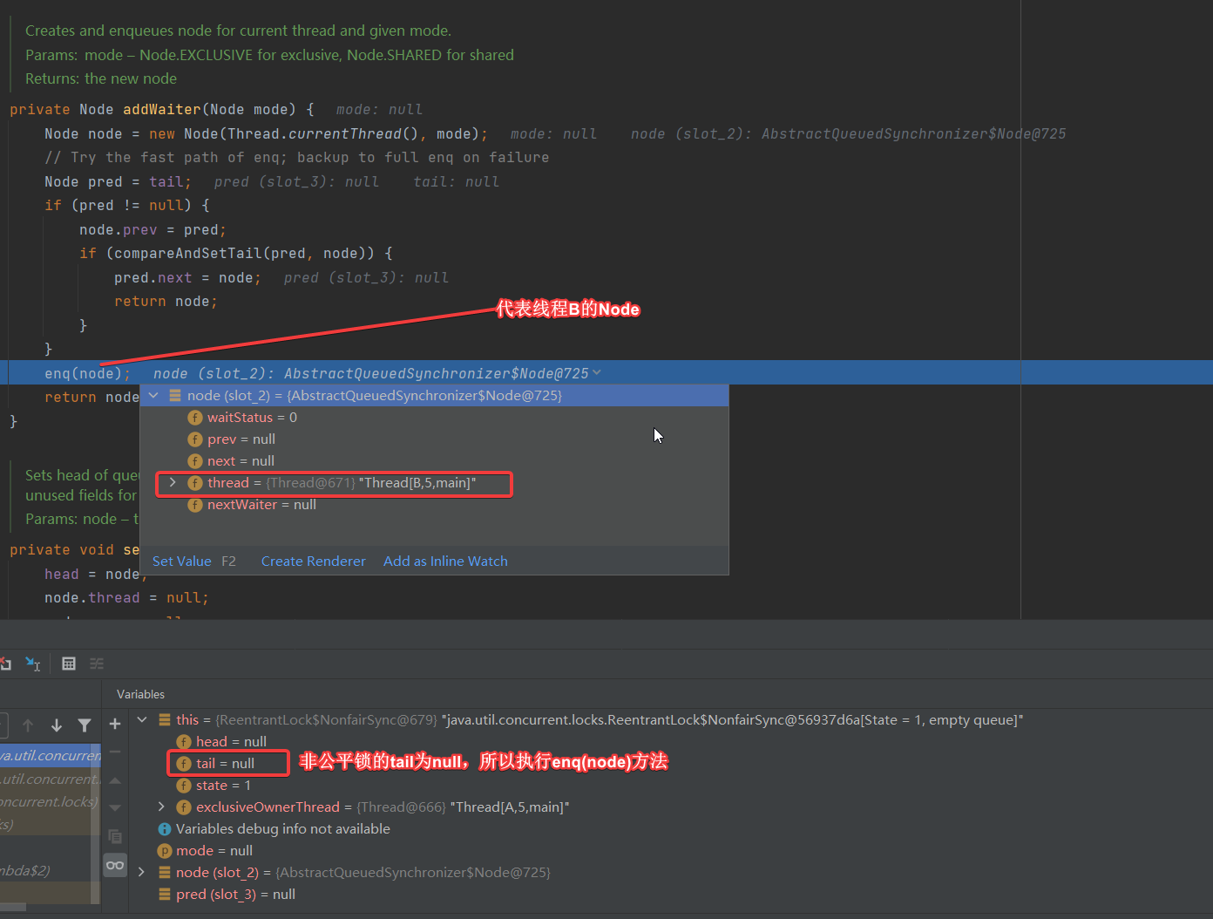Collapse the 'this' variable tree node
The image size is (1213, 919).
click(x=142, y=720)
